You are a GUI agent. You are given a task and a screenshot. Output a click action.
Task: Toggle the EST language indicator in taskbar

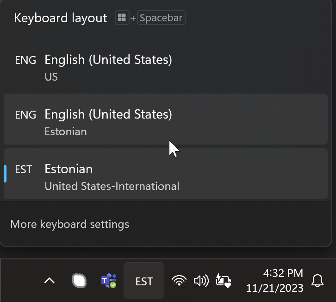pos(144,281)
